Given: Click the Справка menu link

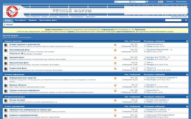Looking at the screenshot, I should (x=44, y=17).
